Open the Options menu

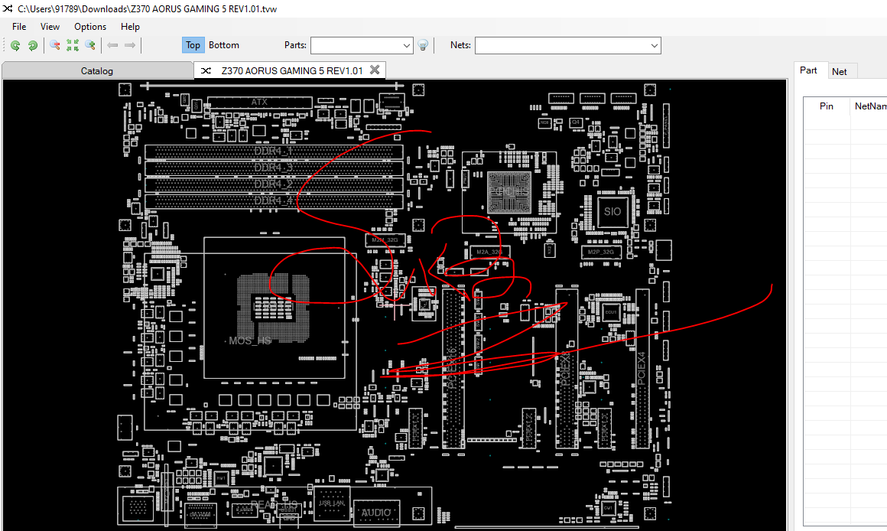(90, 27)
